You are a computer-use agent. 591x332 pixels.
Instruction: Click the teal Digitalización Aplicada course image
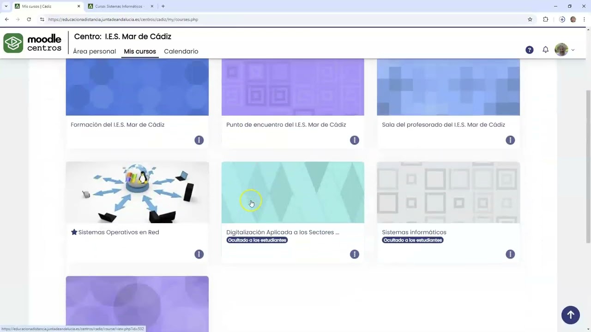pyautogui.click(x=293, y=192)
